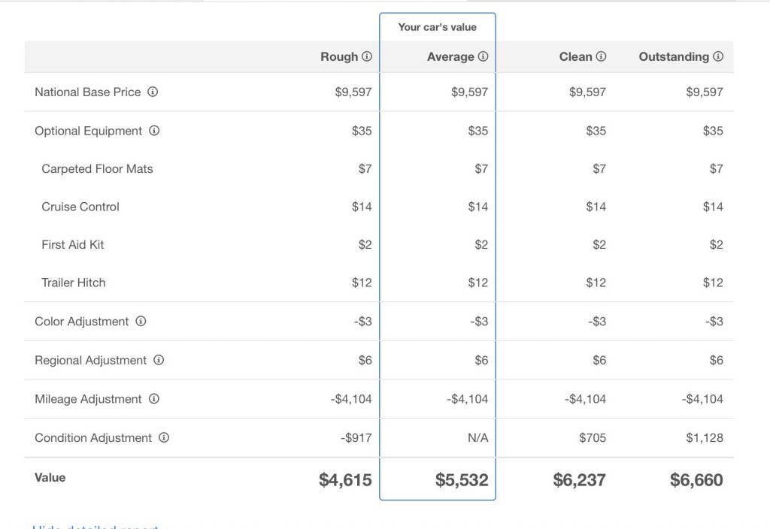
Task: Click the Outstanding column header text
Action: pyautogui.click(x=674, y=57)
